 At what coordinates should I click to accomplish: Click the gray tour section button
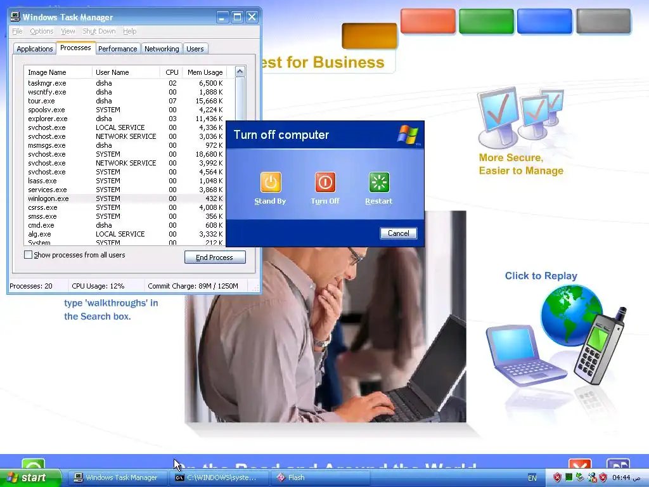point(603,21)
